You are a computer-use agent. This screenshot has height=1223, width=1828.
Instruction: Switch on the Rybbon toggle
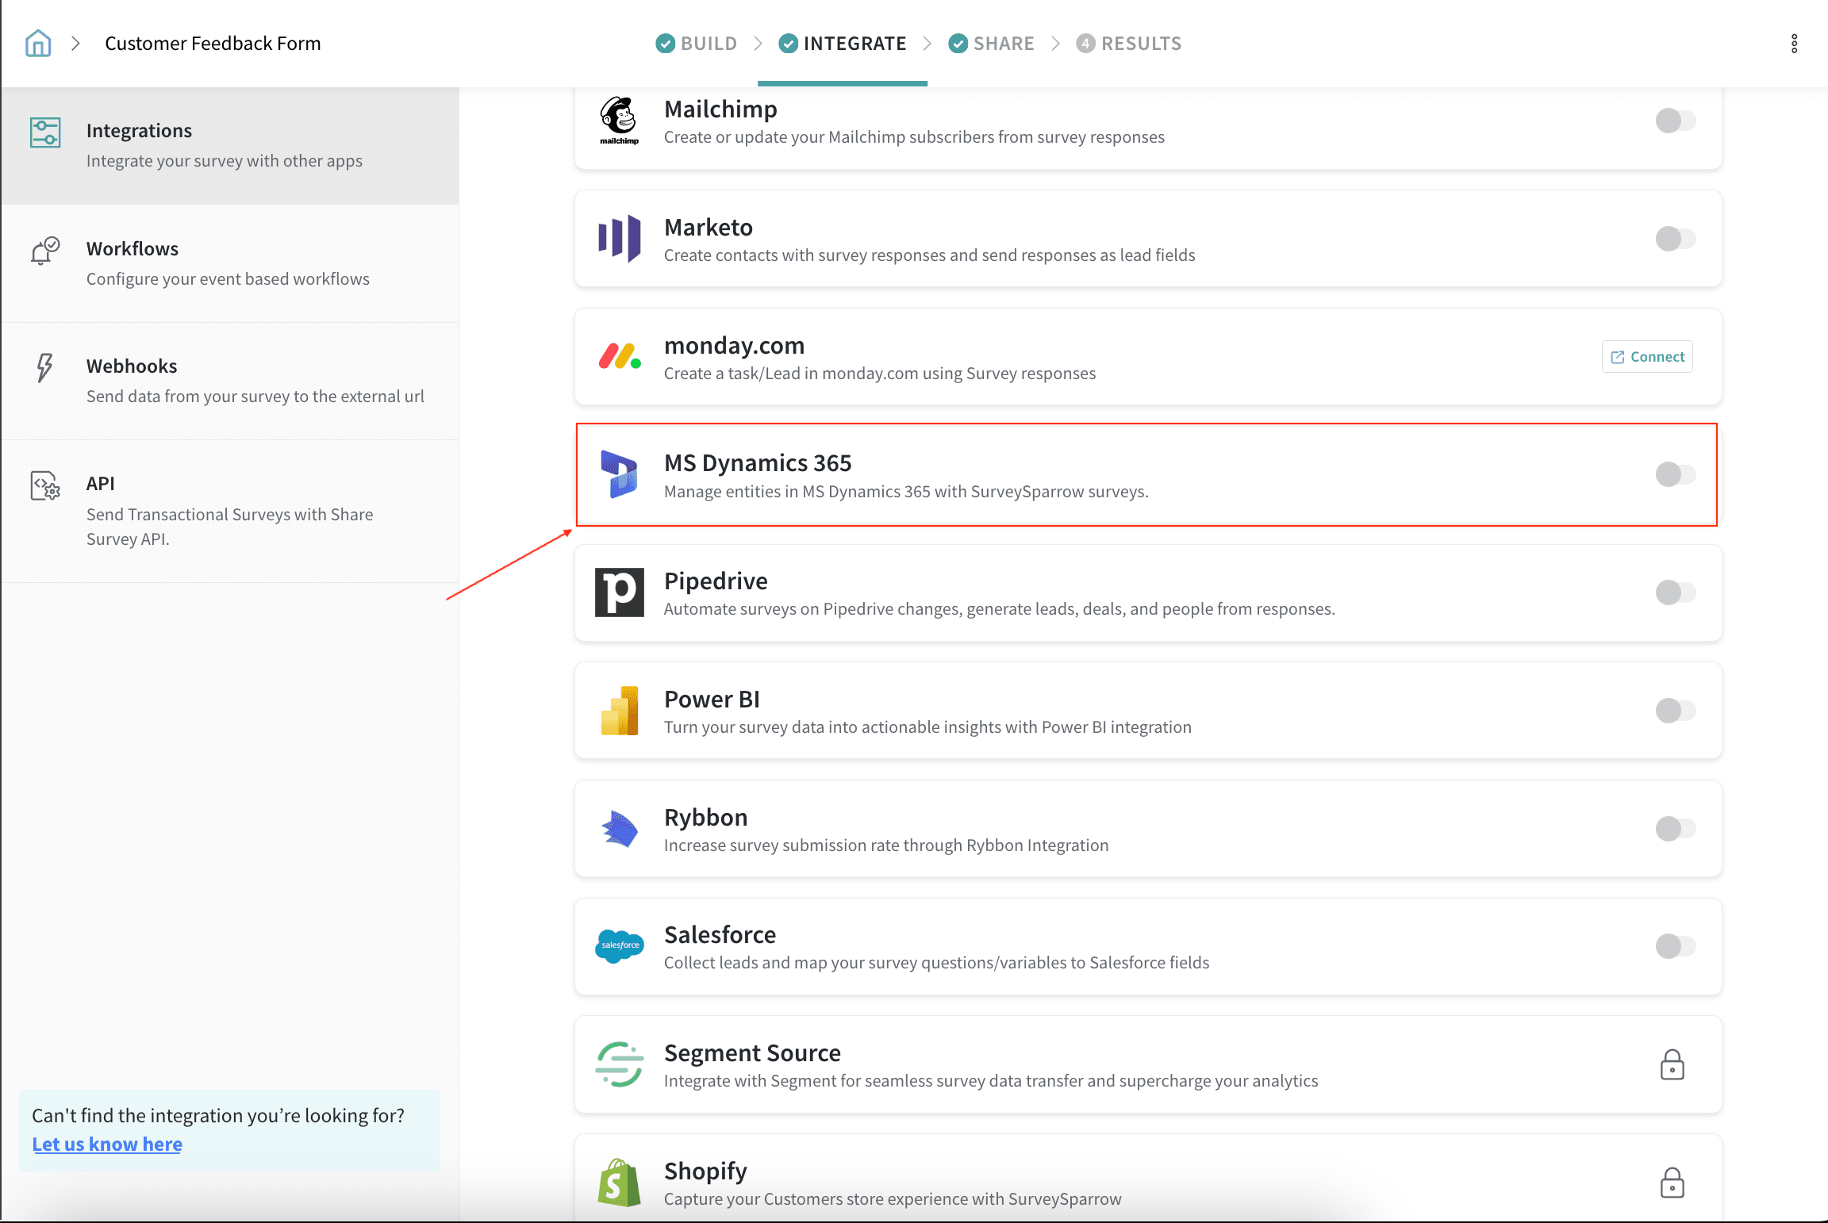(x=1675, y=829)
